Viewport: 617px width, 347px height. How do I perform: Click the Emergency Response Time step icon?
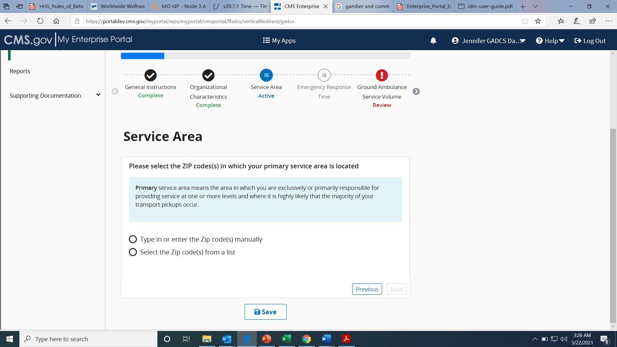pos(324,75)
